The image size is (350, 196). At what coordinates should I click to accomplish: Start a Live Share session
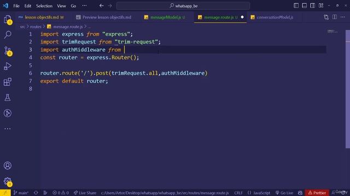pos(85,193)
